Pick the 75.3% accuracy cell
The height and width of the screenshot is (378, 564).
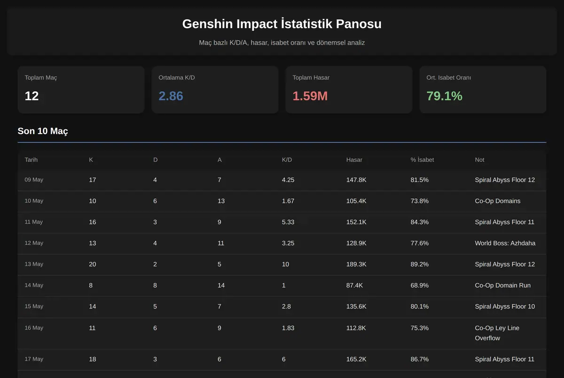click(420, 328)
